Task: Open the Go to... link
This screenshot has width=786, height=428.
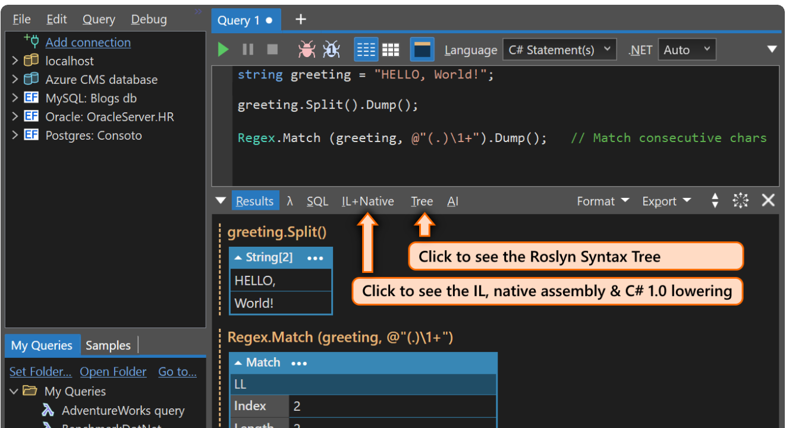Action: click(x=177, y=371)
